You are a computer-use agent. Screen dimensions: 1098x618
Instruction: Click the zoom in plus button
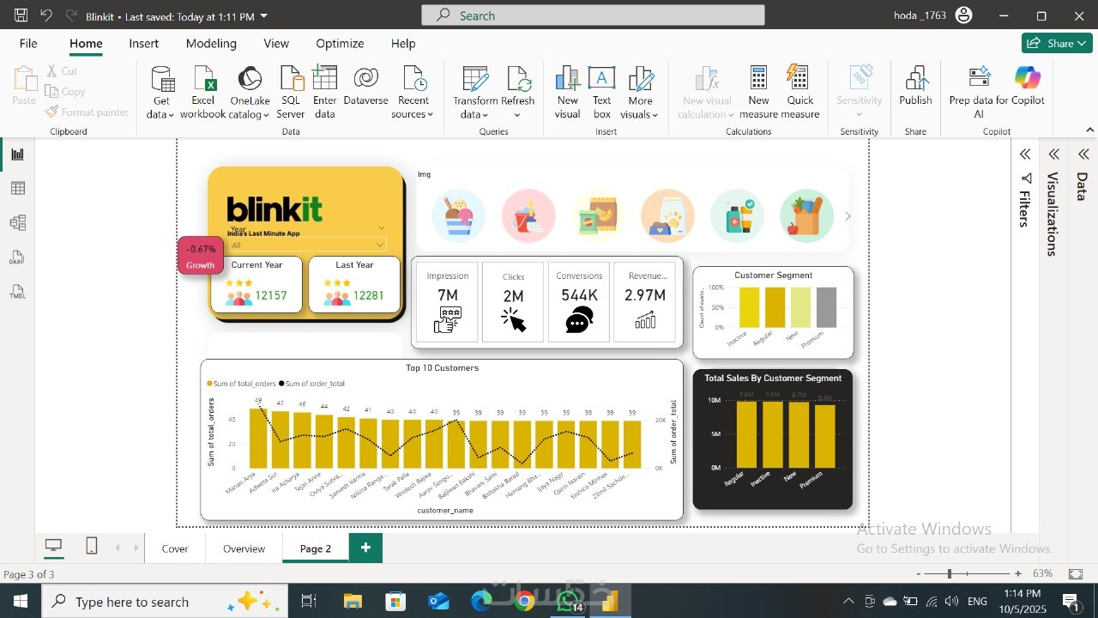[x=1018, y=573]
